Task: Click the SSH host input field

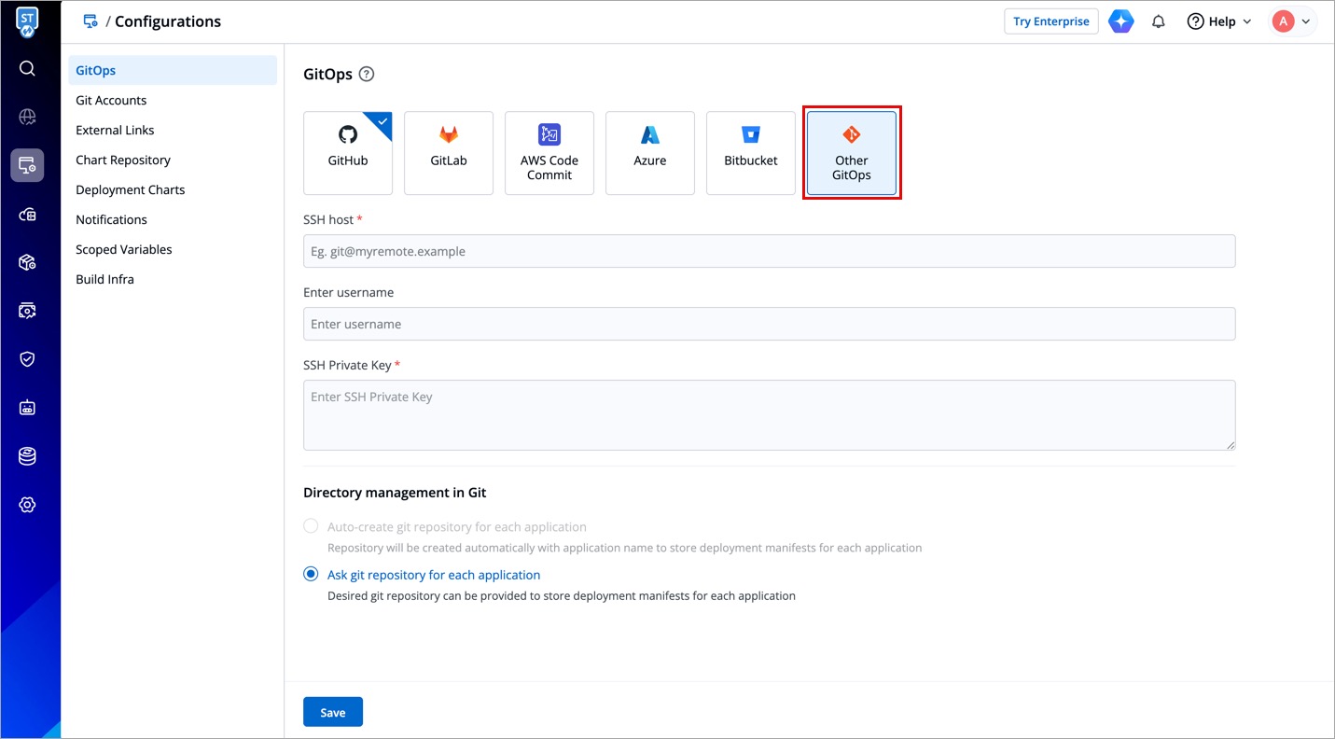Action: click(769, 251)
